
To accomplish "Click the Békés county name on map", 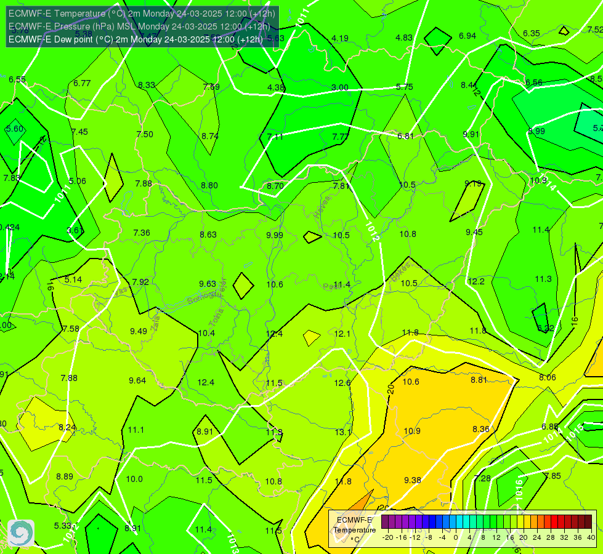I will click(x=401, y=271).
